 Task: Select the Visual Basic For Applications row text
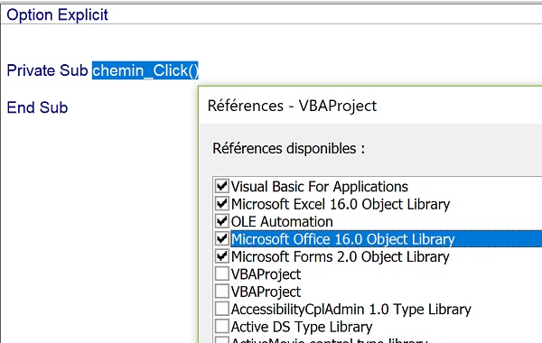pos(320,187)
